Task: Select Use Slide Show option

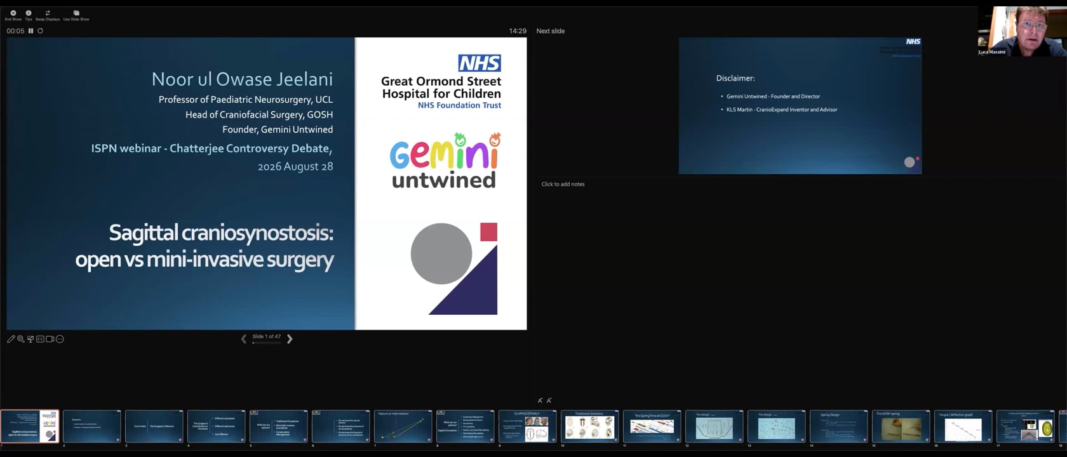Action: tap(76, 15)
